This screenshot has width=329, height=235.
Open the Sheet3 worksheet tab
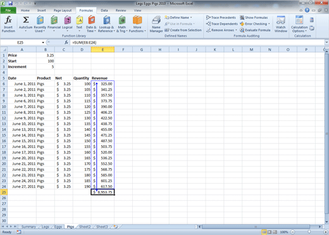102,227
